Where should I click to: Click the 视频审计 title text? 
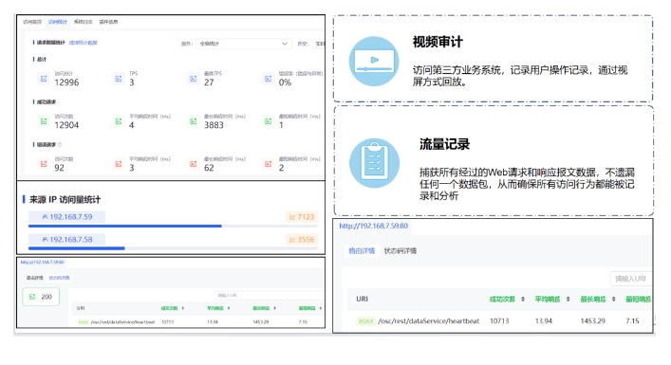coord(438,42)
